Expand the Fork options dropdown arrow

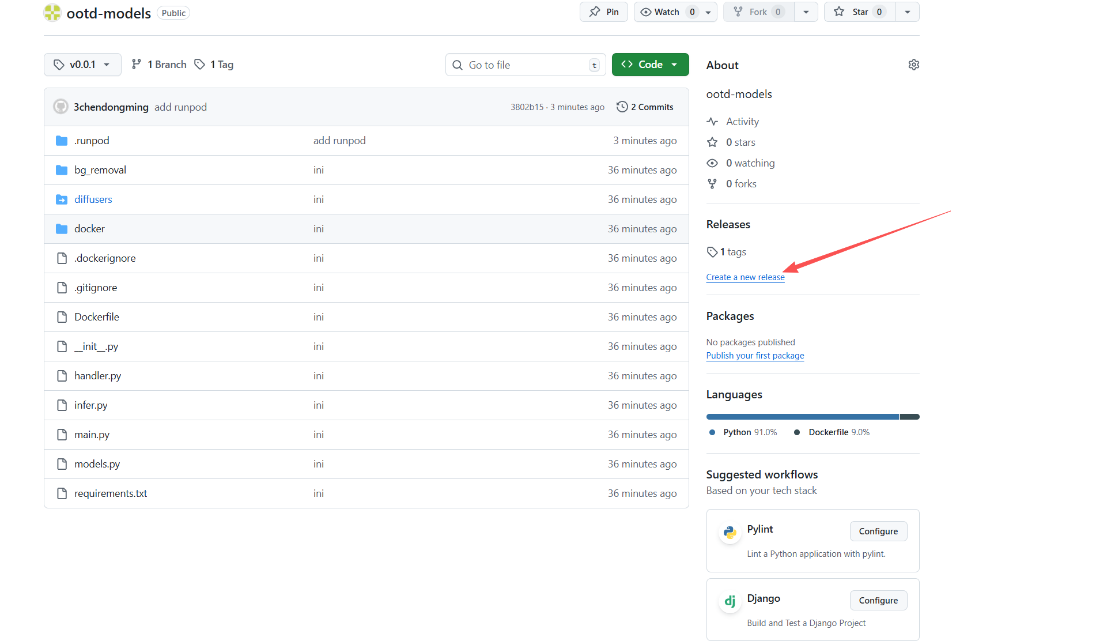coord(806,12)
